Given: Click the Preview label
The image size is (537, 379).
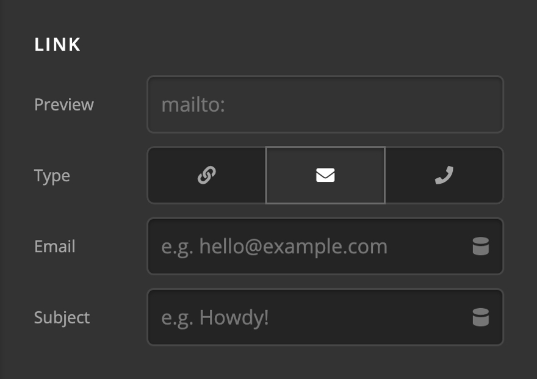Looking at the screenshot, I should (64, 104).
